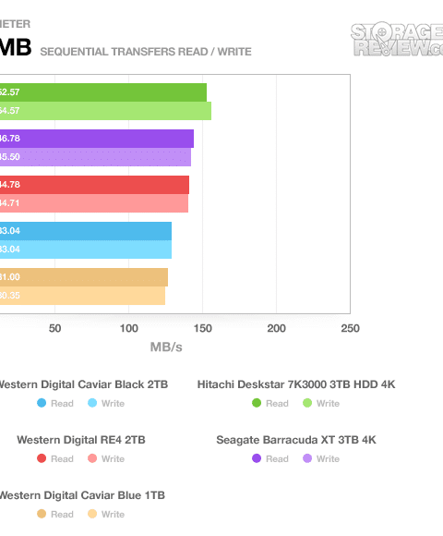443x536 pixels.
Task: Click the blue Read dot under Caviar Black 2TB
Action: (42, 403)
